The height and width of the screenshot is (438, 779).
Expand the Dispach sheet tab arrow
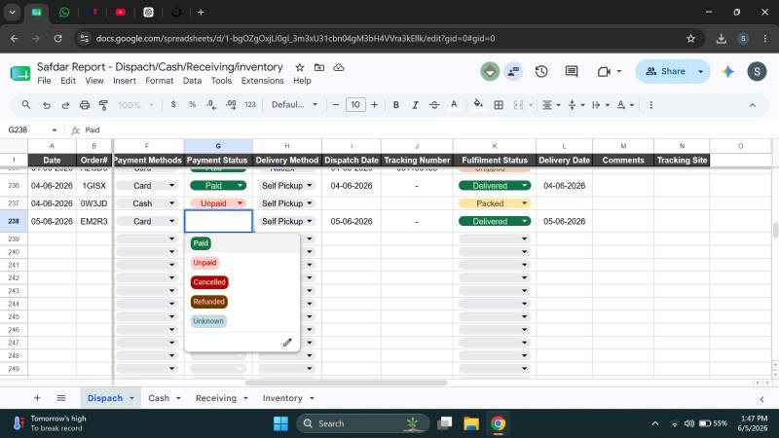point(131,398)
